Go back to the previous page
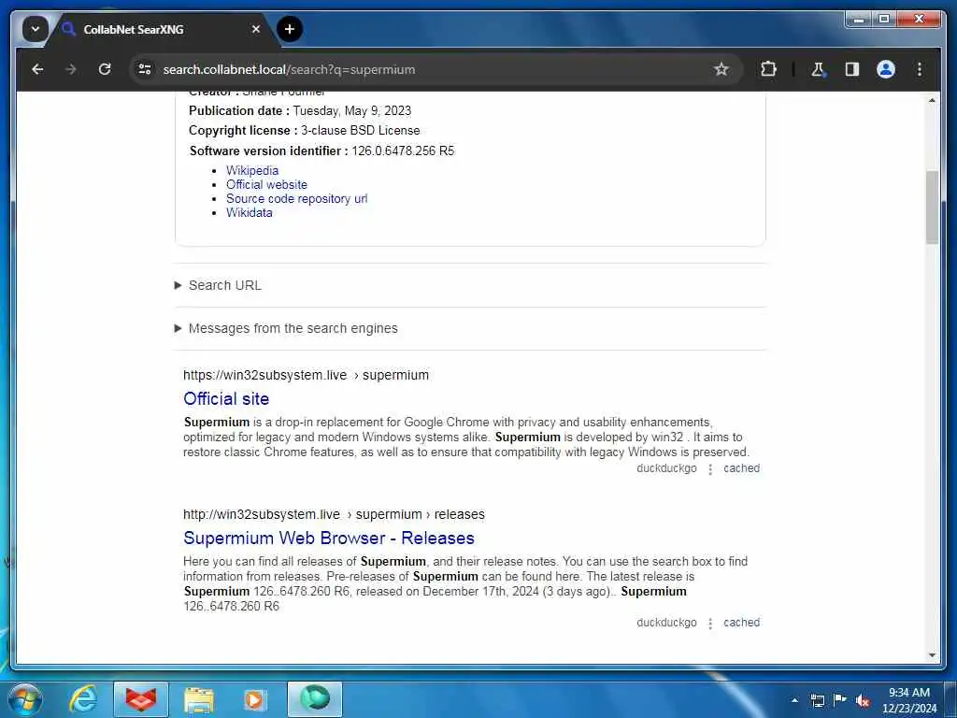 click(x=37, y=69)
